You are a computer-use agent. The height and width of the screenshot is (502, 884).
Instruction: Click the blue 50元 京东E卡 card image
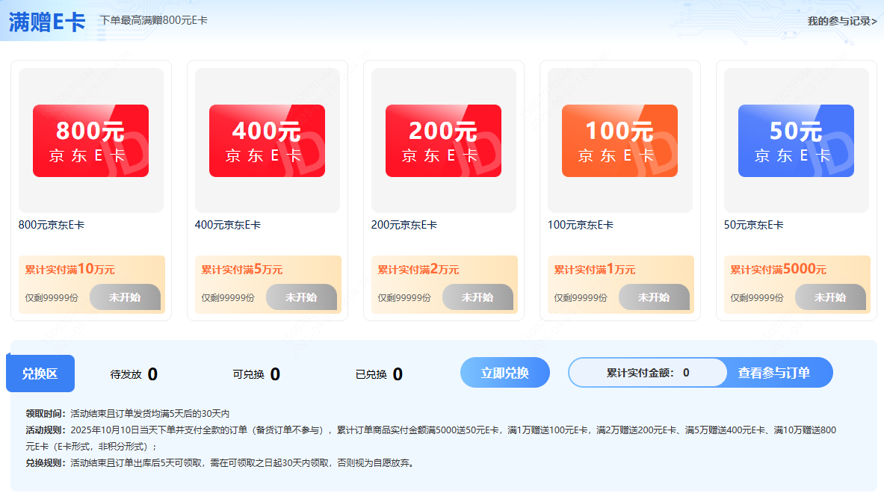(x=796, y=140)
